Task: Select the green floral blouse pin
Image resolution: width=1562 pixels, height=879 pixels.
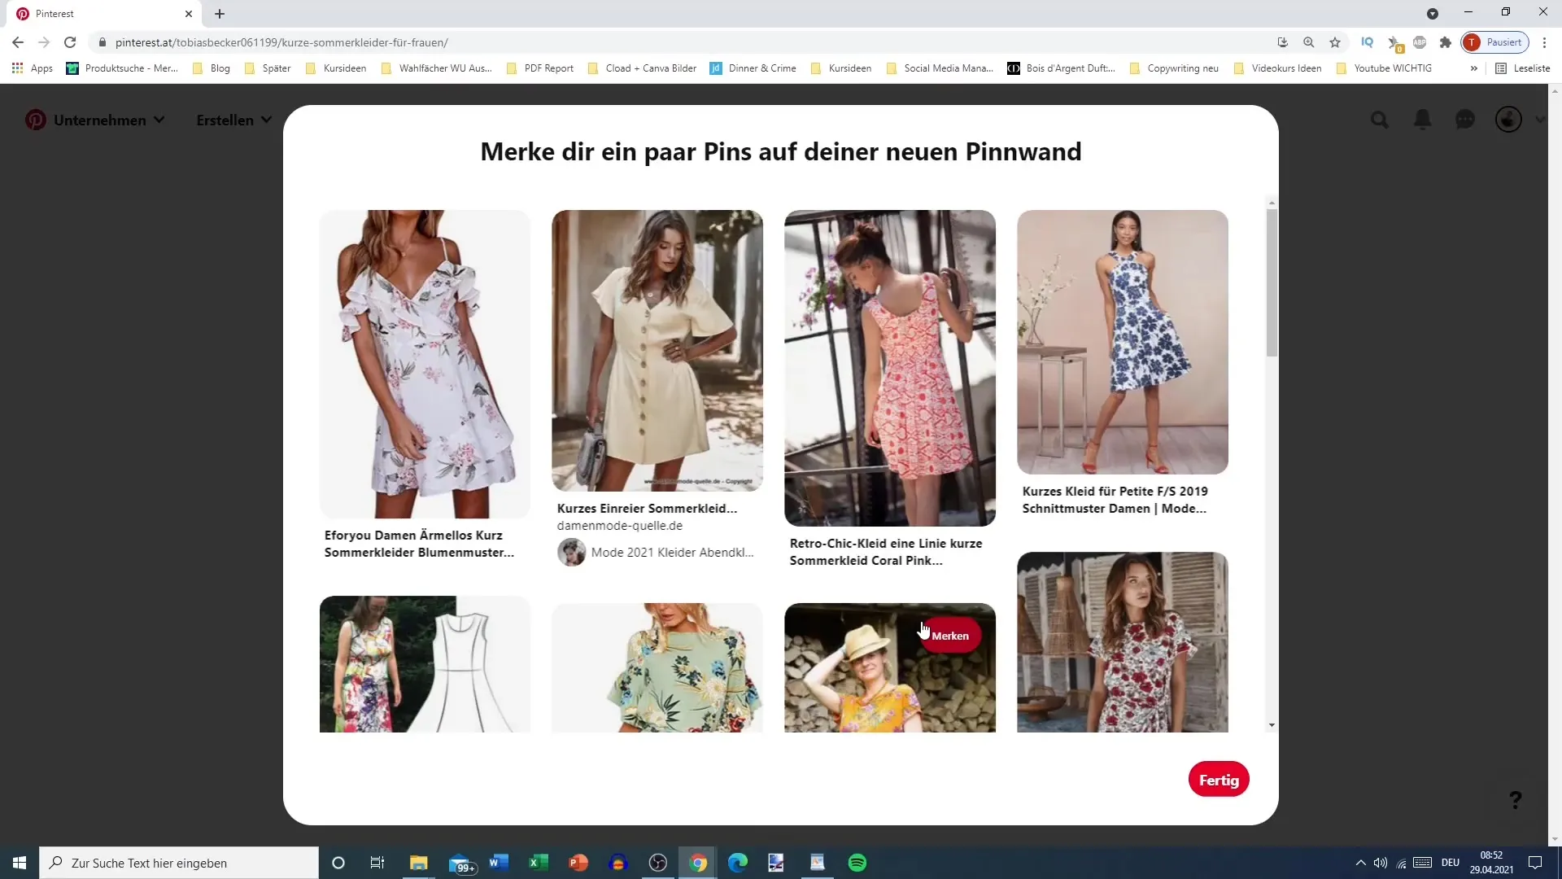Action: 657,667
